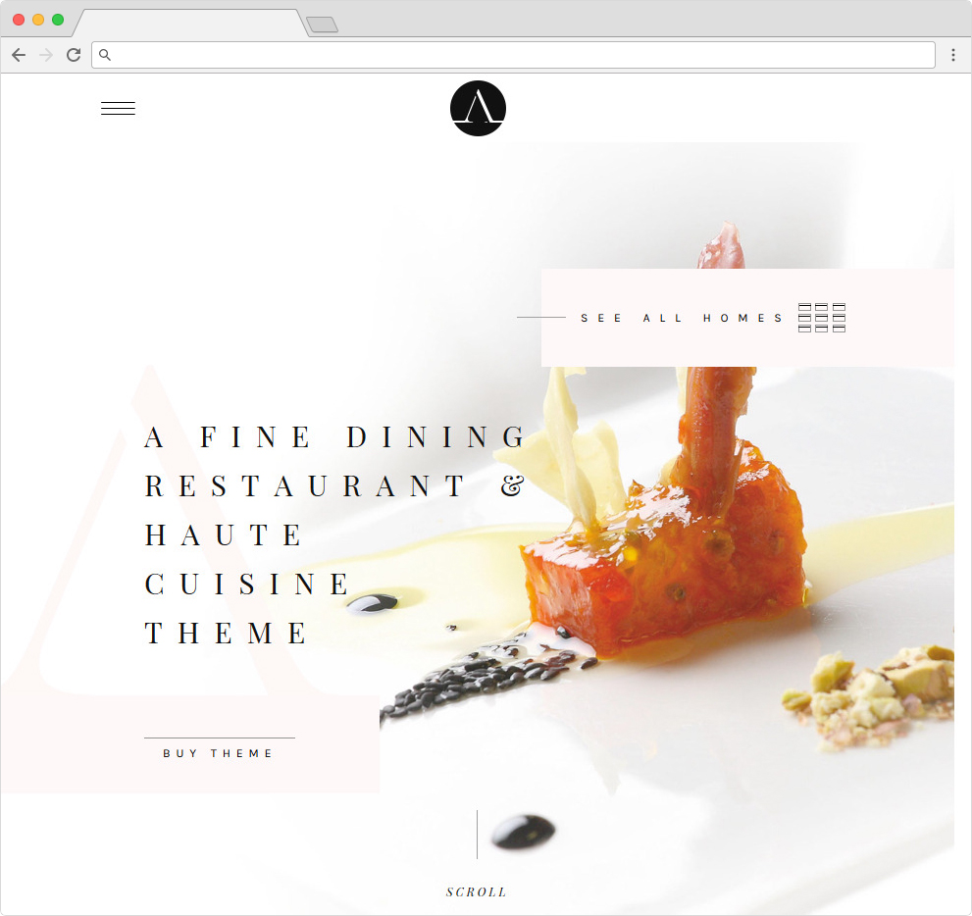Focus the browser address bar
972x916 pixels.
(x=513, y=55)
